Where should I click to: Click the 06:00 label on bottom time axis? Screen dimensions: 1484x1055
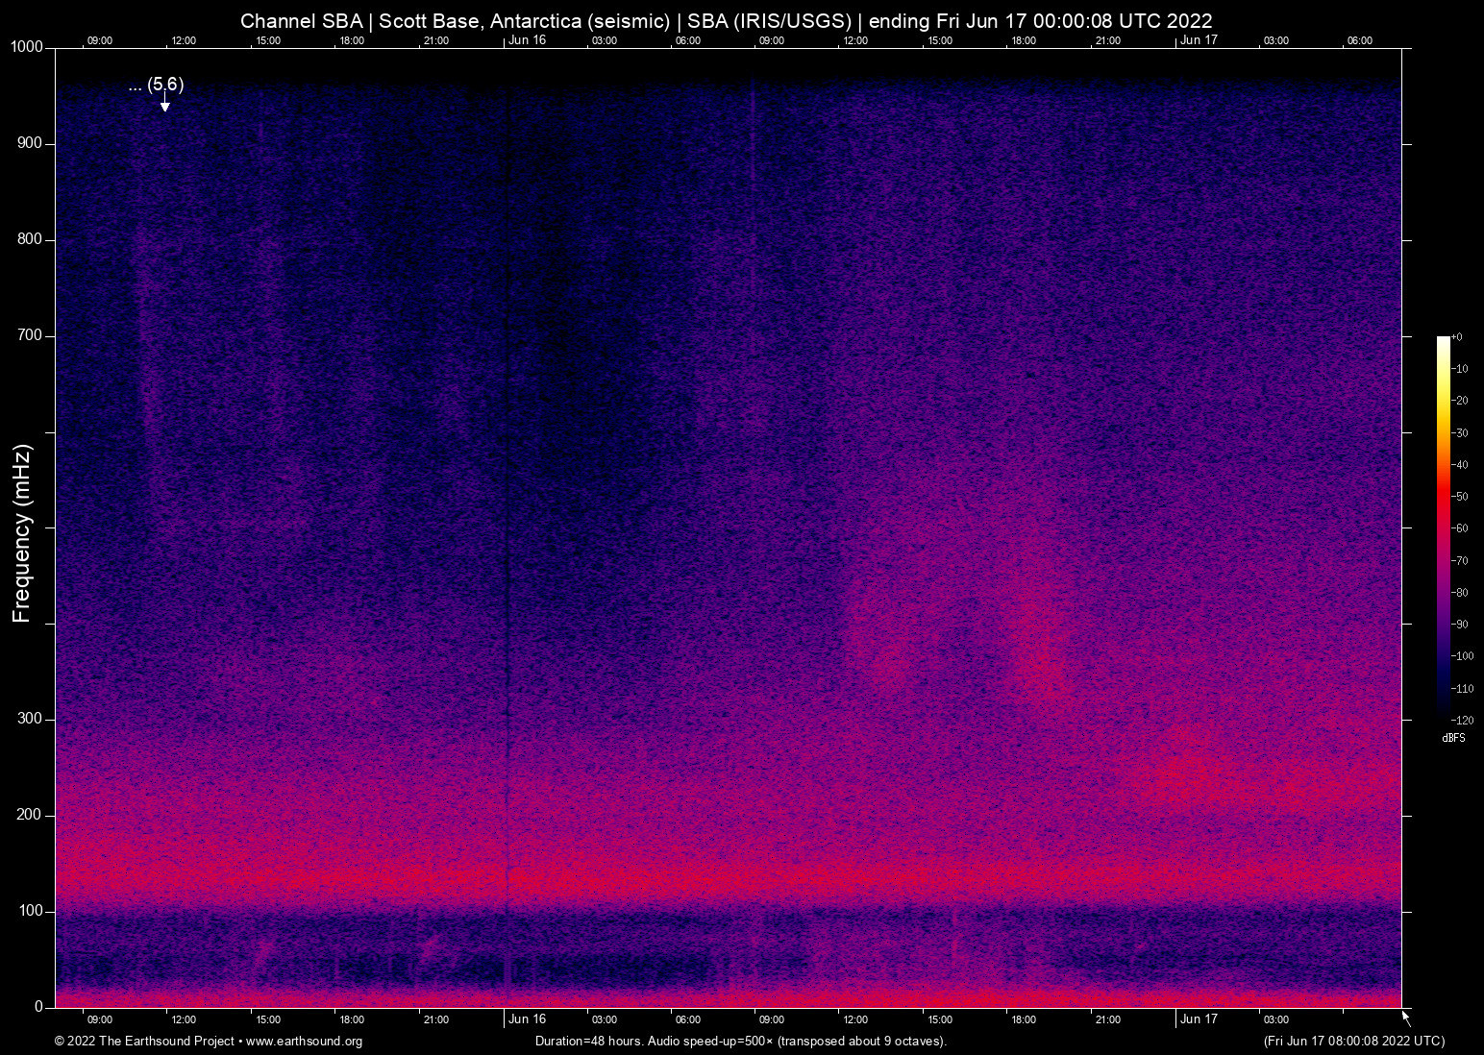[688, 1020]
